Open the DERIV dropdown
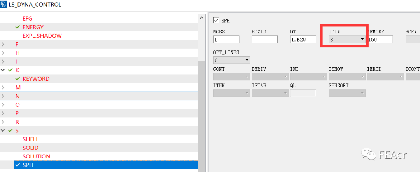The image size is (420, 172). pos(270,77)
